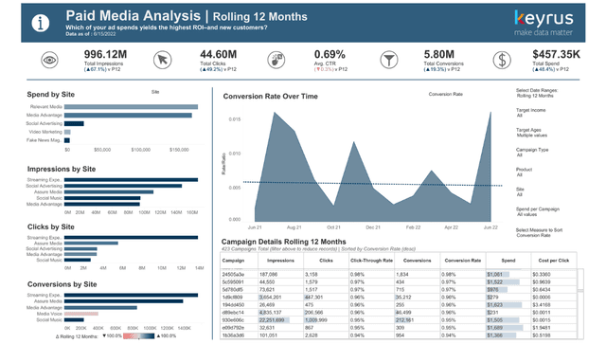Select the Relevant Media spend bar
The height and width of the screenshot is (344, 606).
click(131, 107)
